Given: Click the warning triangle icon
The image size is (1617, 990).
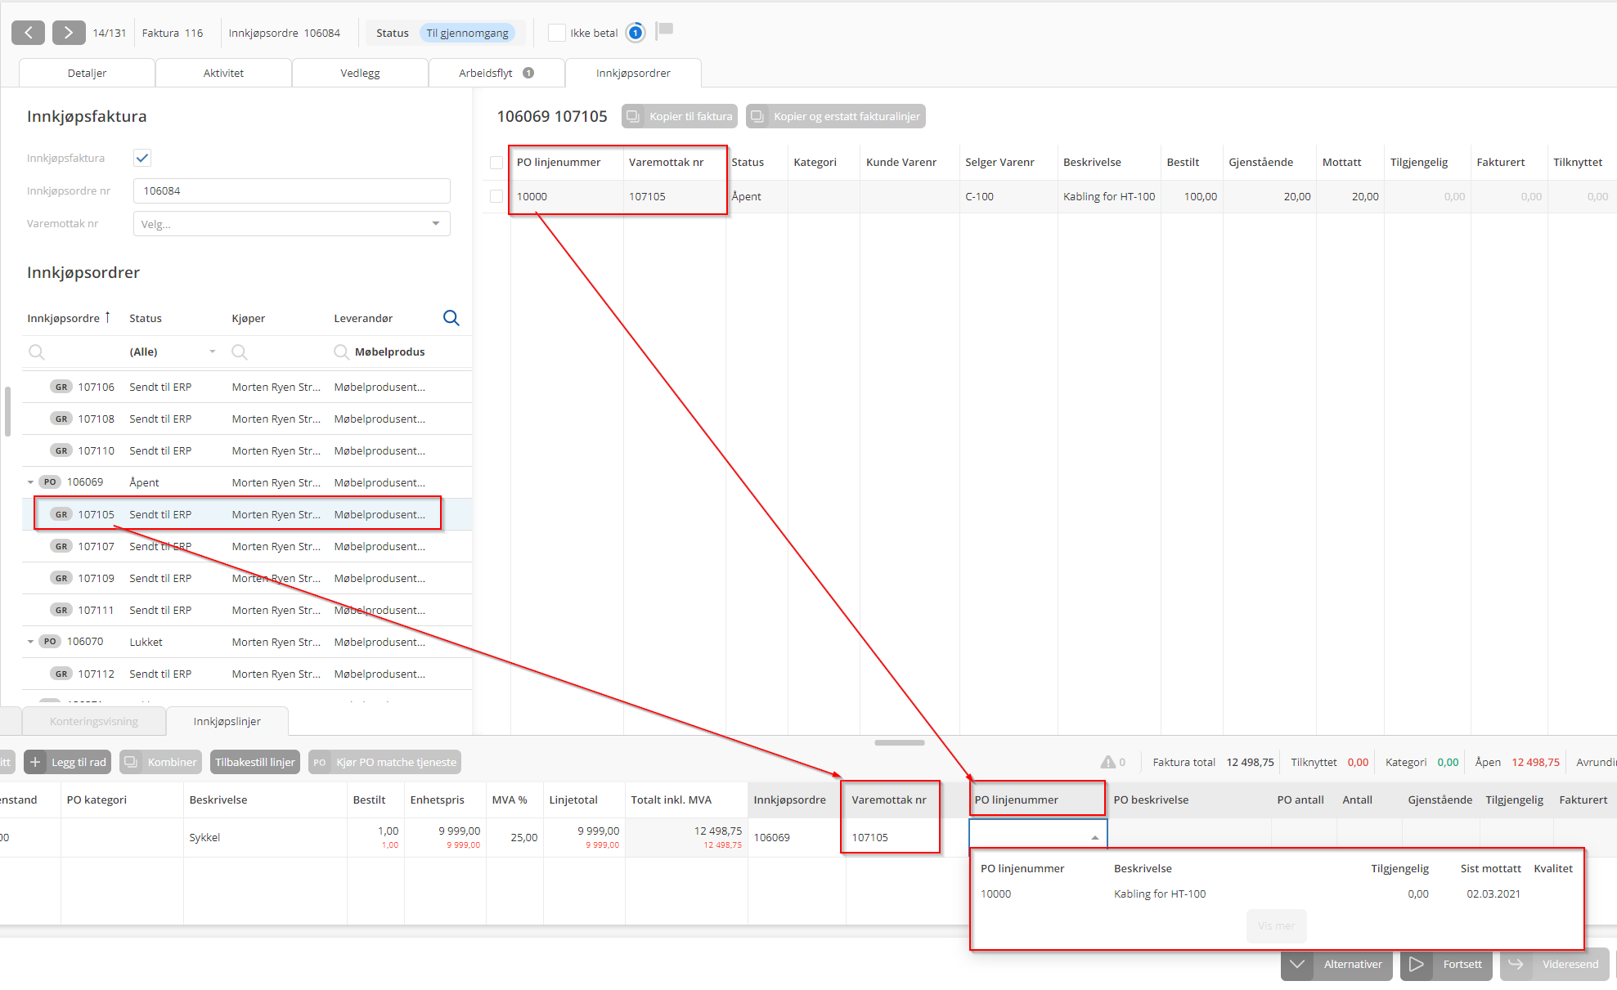Looking at the screenshot, I should [1107, 762].
